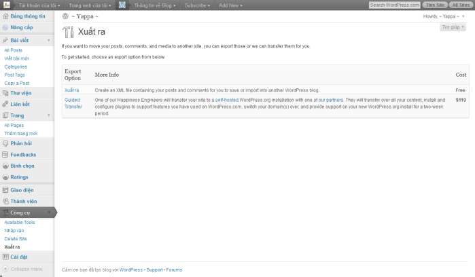Click the Xuất ra export option link
The image size is (475, 277).
pos(72,90)
